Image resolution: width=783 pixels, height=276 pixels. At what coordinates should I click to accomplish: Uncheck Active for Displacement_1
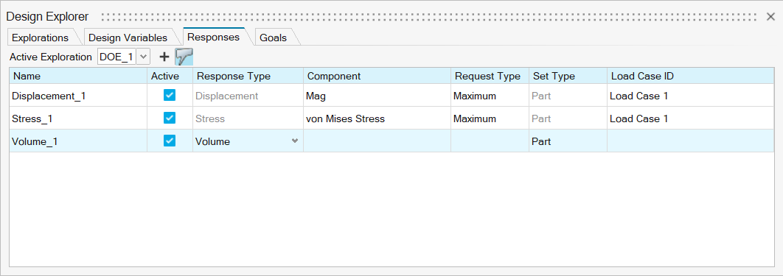pos(170,95)
